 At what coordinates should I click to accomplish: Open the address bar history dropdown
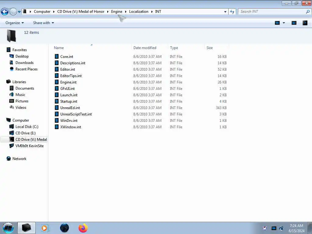coord(225,12)
